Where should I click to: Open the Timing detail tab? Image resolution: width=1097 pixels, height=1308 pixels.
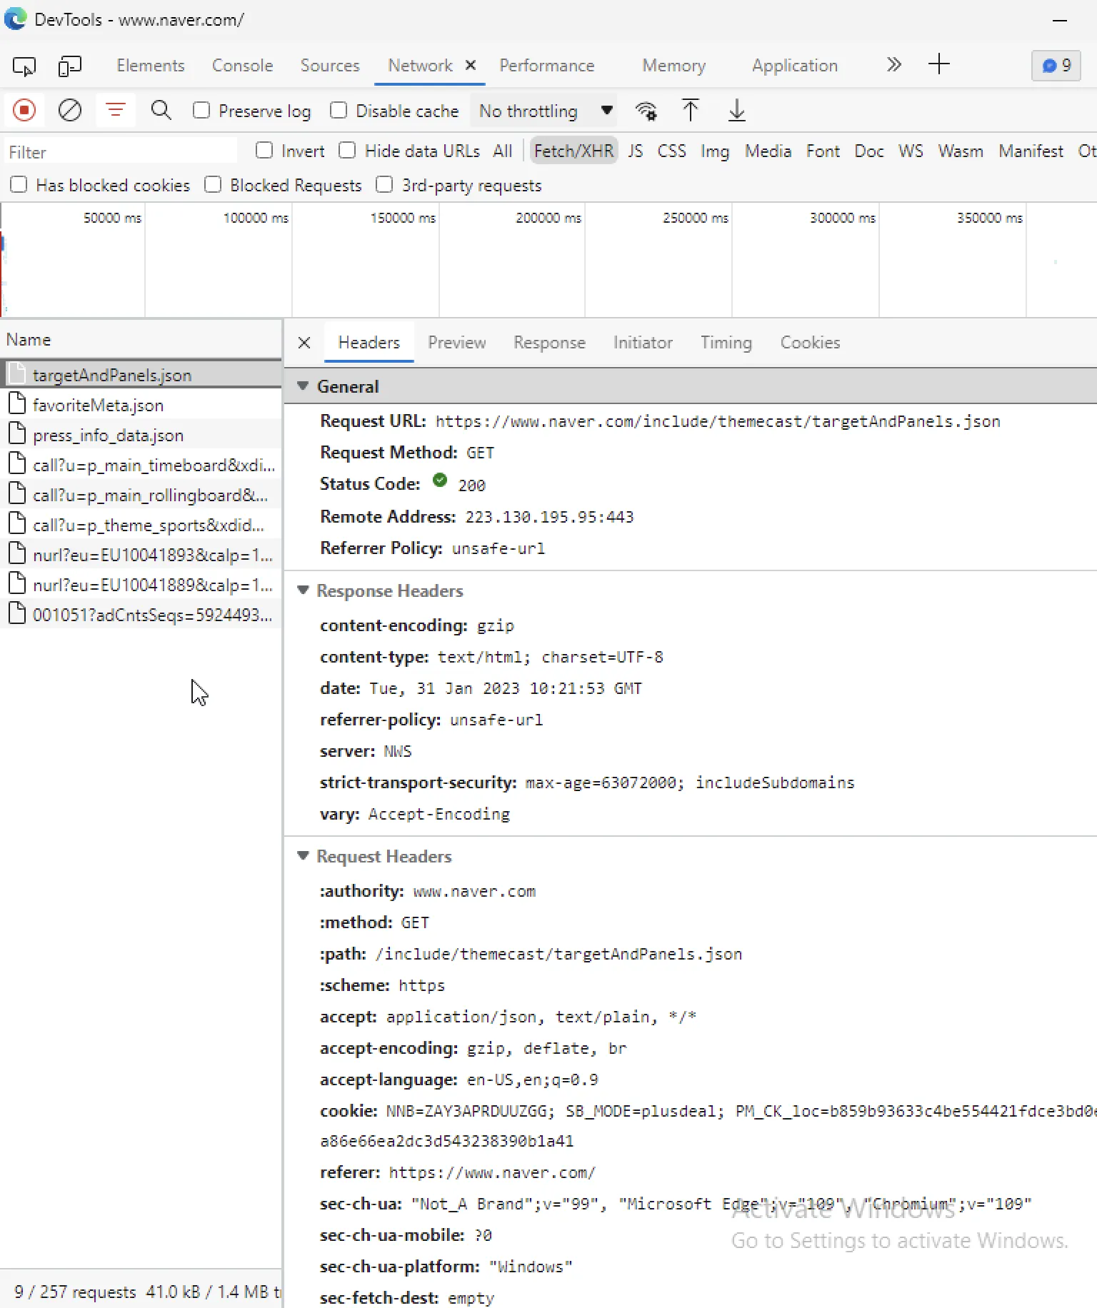726,343
